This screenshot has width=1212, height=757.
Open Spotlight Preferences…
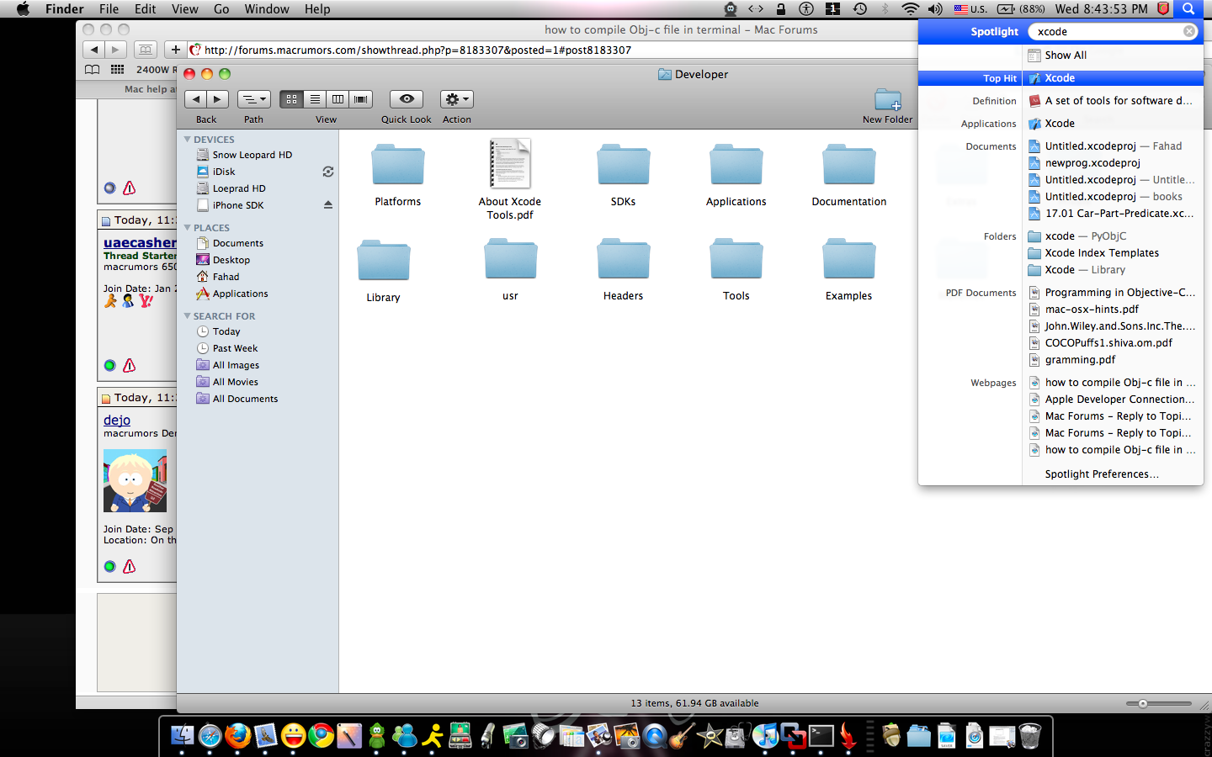[x=1102, y=474]
